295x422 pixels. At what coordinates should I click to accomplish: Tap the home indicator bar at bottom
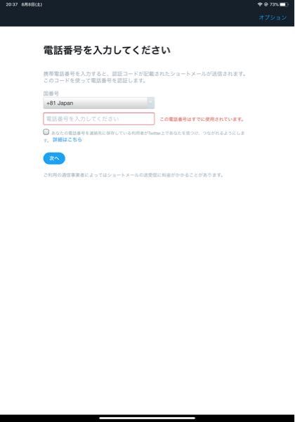tap(147, 418)
